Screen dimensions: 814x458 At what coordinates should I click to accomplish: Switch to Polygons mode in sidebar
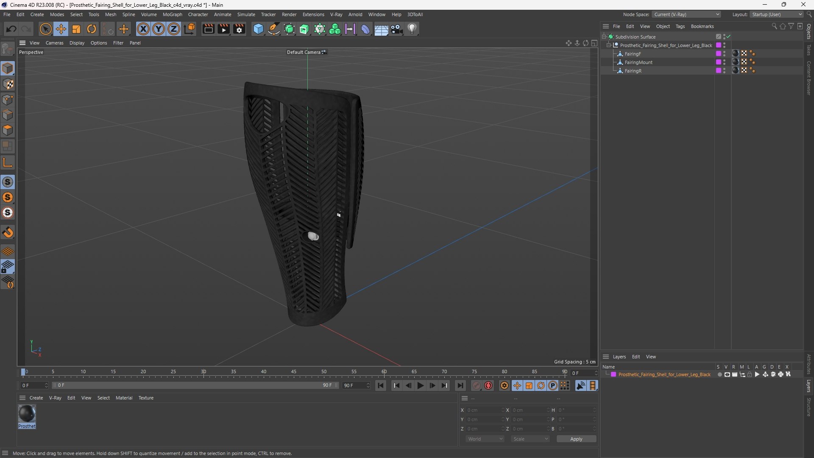tap(8, 130)
